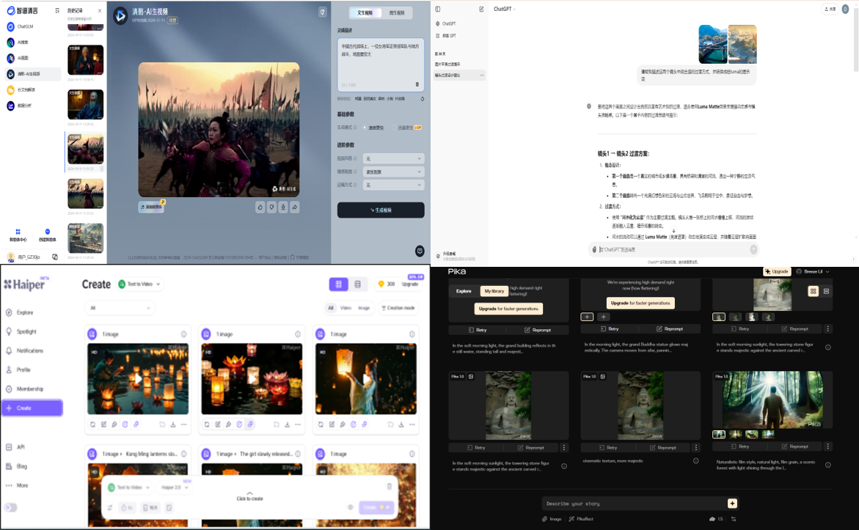Open the 视频风格 dropdown
The height and width of the screenshot is (530, 859).
pyautogui.click(x=393, y=158)
